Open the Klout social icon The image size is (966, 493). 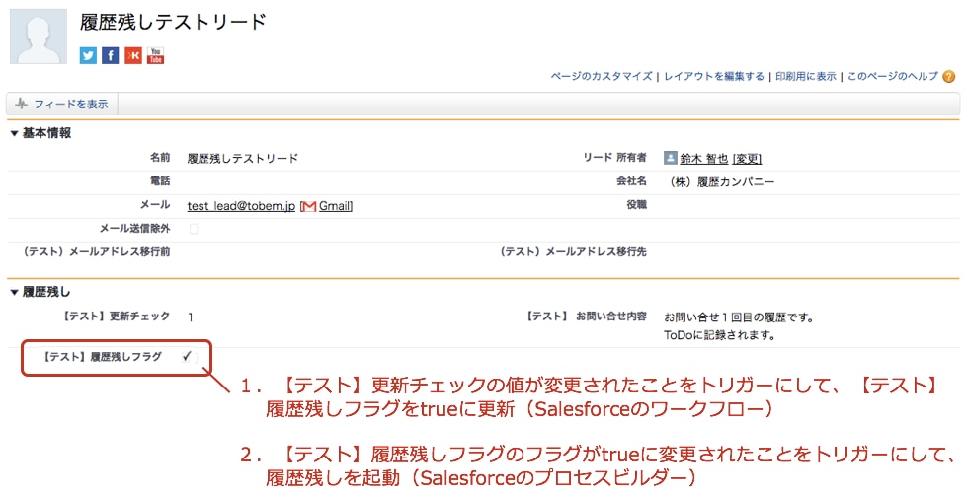pyautogui.click(x=133, y=55)
